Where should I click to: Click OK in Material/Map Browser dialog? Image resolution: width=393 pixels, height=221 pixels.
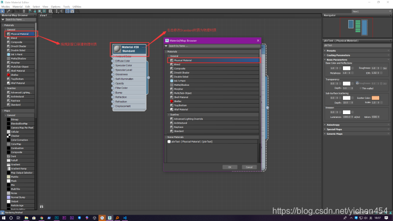pyautogui.click(x=230, y=167)
